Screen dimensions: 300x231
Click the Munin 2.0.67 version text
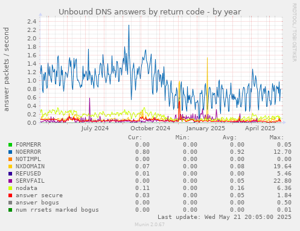point(150,224)
